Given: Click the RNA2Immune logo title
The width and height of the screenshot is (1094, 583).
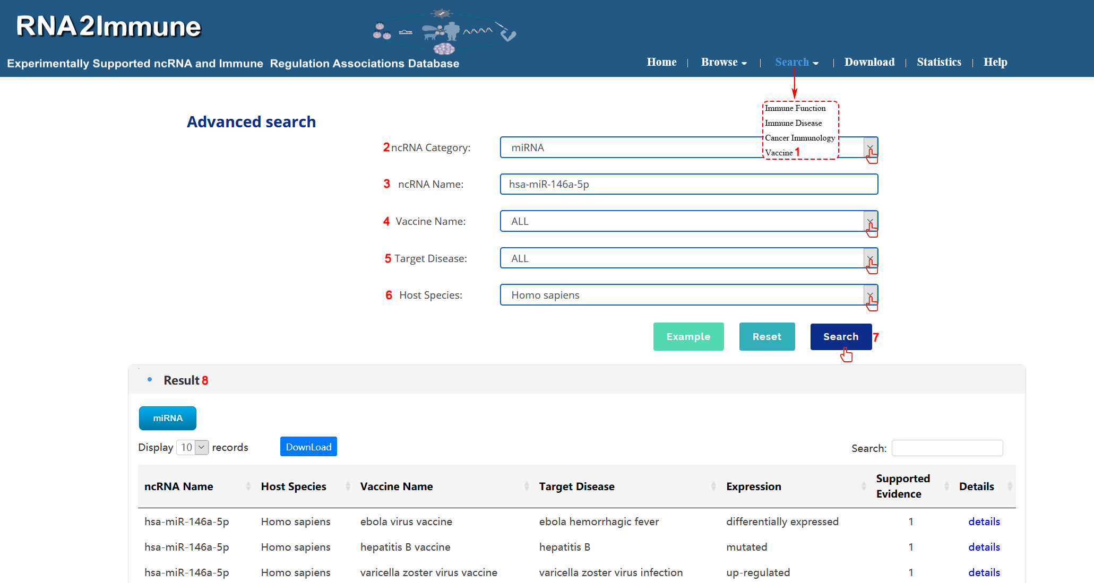Looking at the screenshot, I should (108, 27).
